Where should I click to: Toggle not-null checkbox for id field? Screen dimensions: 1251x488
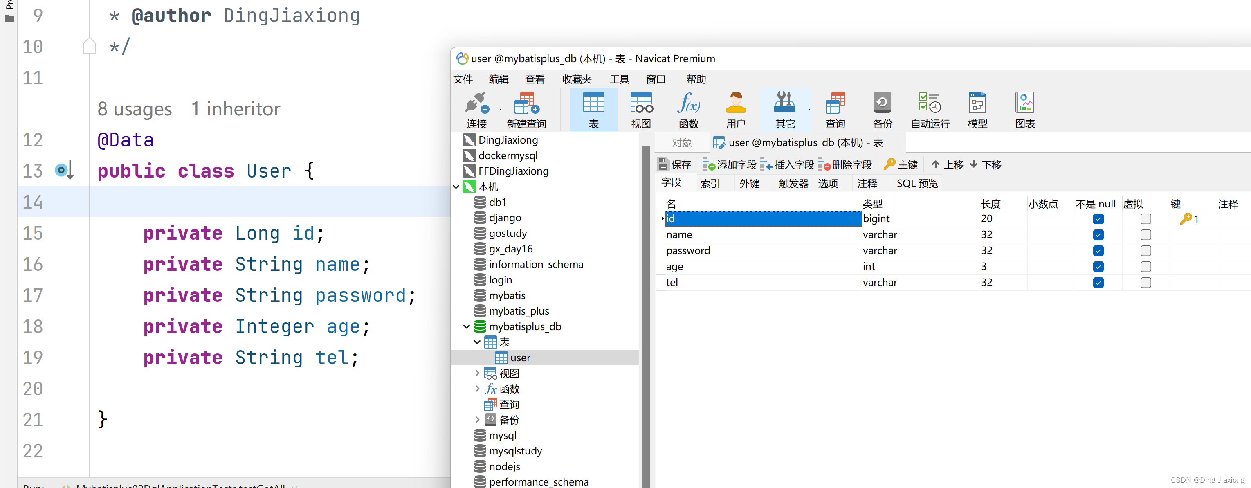[1098, 219]
